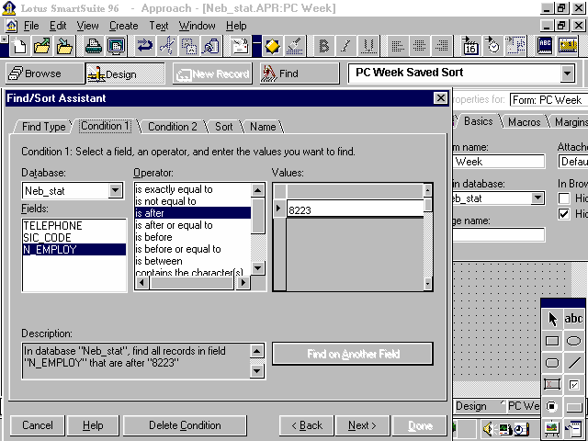
Task: Select TELEPHONE in Fields list
Action: pyautogui.click(x=74, y=226)
